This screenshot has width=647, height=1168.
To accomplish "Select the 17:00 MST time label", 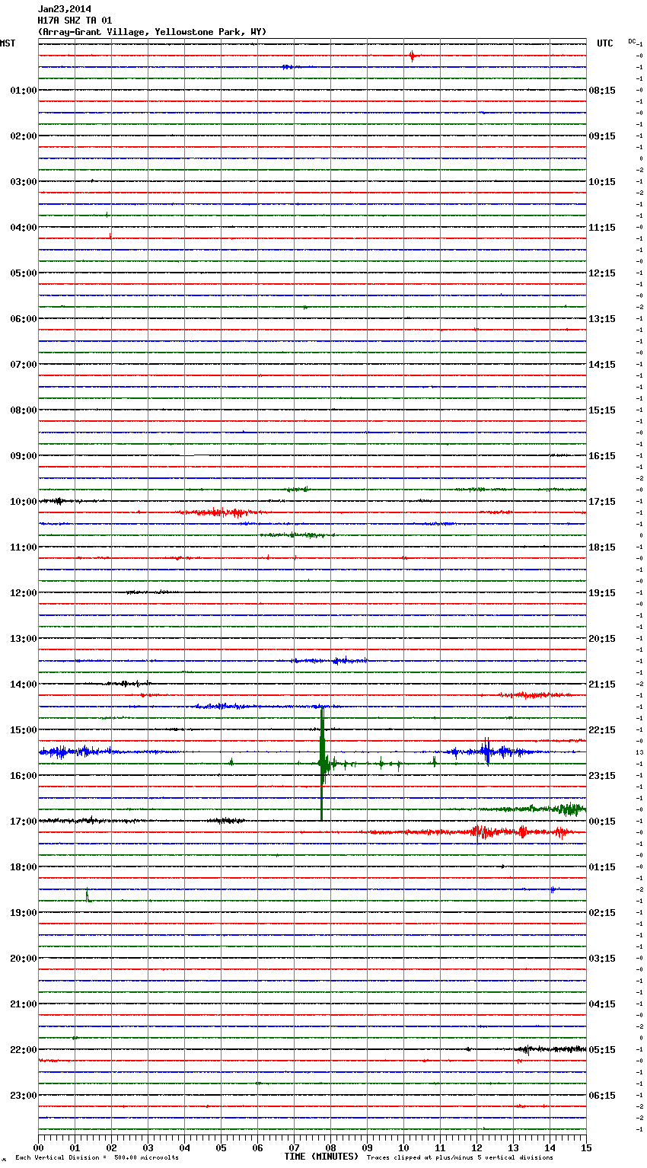I will 24,822.
